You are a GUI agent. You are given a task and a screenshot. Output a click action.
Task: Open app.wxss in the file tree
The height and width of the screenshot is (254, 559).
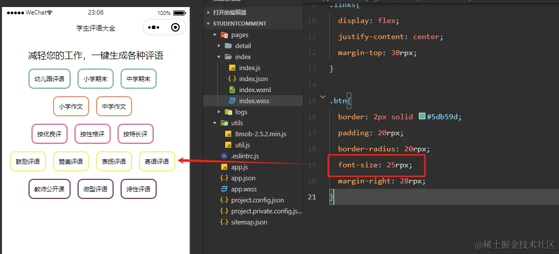[253, 189]
